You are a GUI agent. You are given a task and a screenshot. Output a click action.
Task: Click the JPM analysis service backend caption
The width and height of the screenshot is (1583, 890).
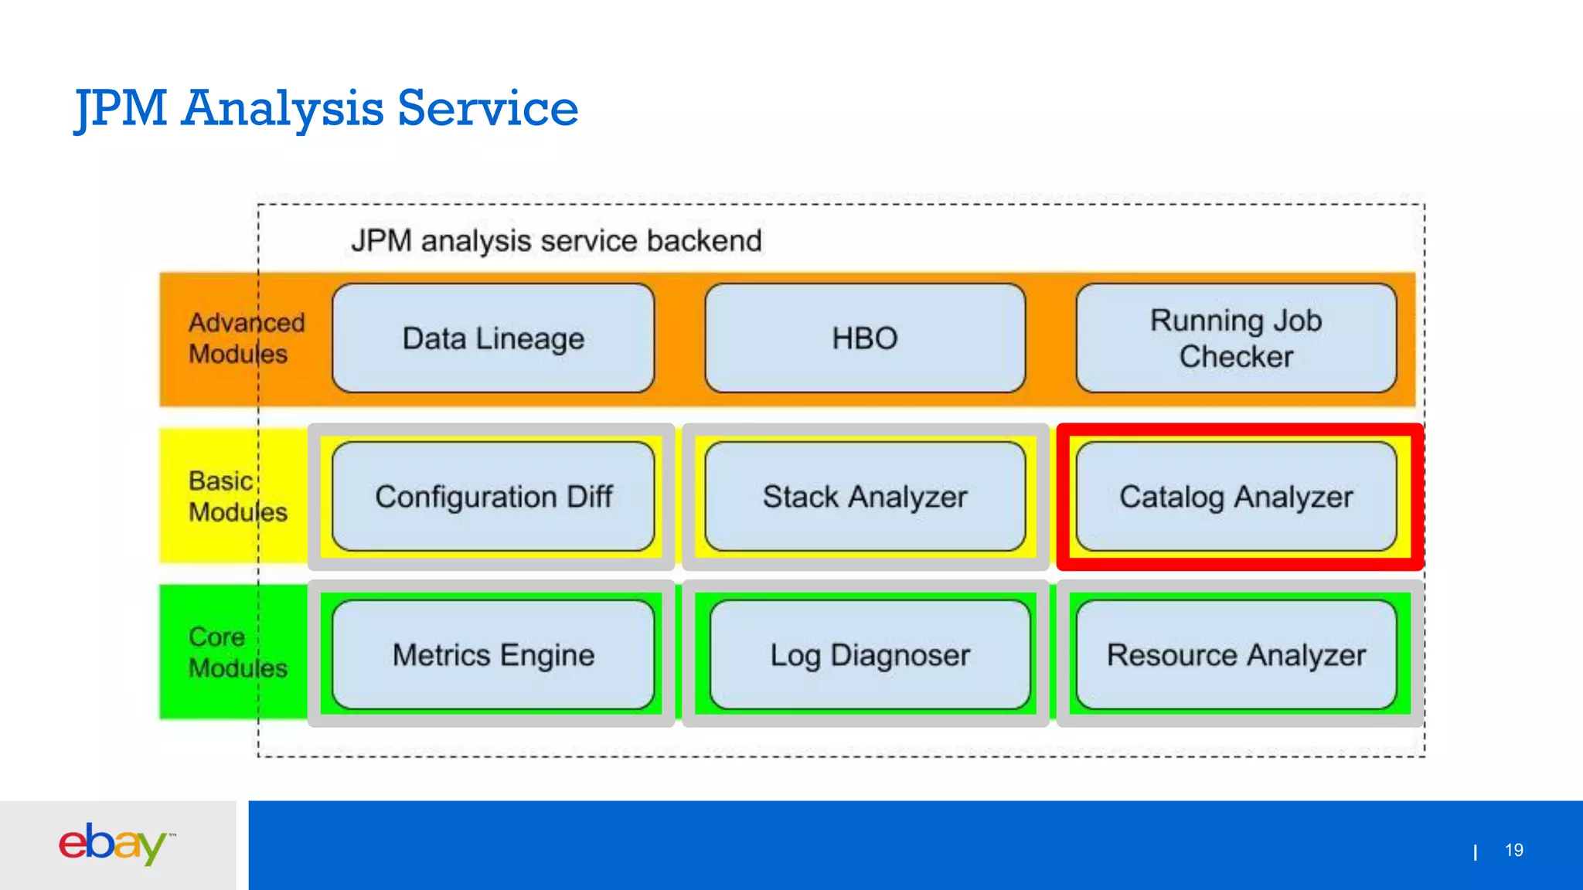pos(557,241)
